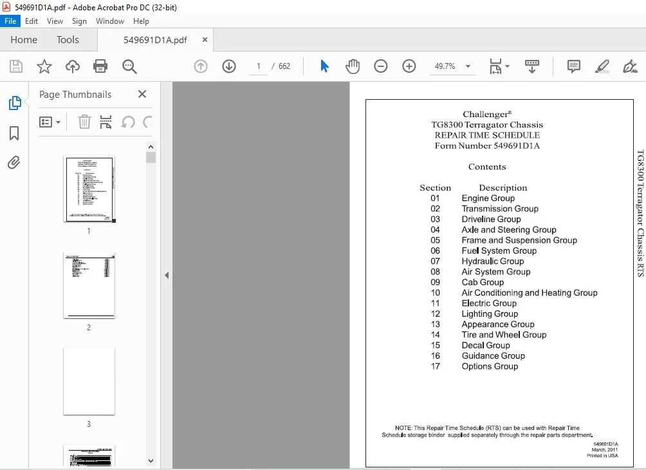Select the 549691D1A.pdf document tab

[155, 40]
